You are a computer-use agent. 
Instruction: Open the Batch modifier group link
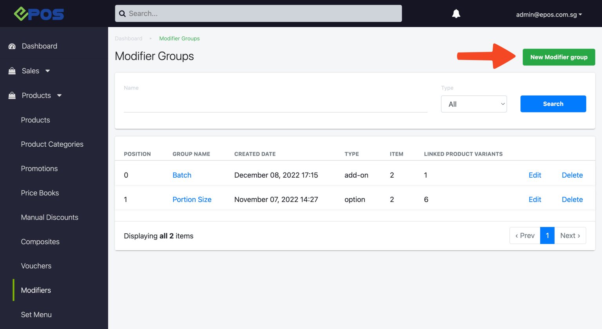click(x=182, y=175)
